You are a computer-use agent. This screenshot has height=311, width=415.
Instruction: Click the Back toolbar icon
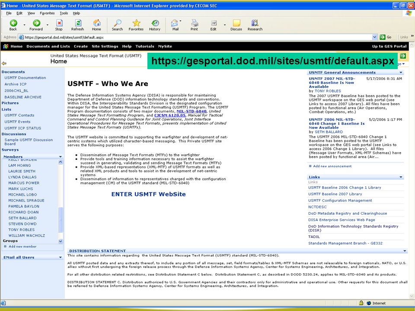tap(13, 23)
